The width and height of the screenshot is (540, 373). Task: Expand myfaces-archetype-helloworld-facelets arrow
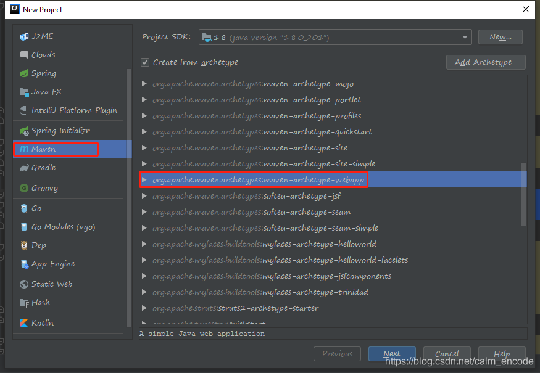(144, 260)
